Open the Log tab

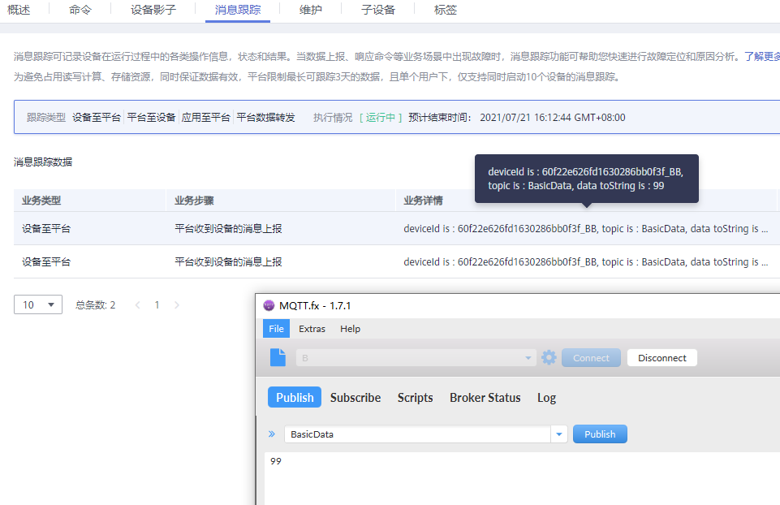click(x=546, y=398)
